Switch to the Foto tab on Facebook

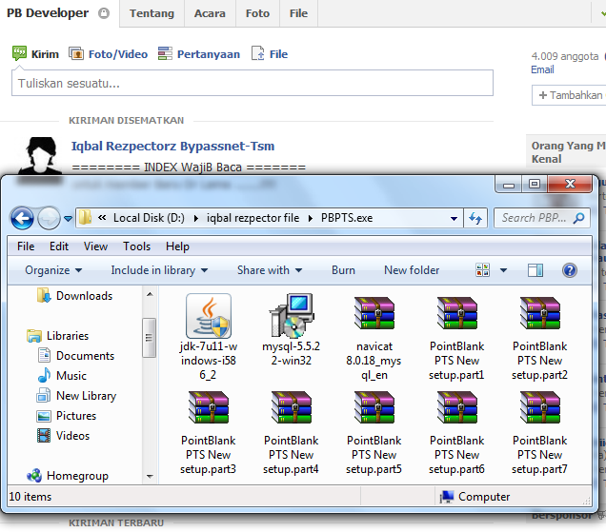point(258,13)
